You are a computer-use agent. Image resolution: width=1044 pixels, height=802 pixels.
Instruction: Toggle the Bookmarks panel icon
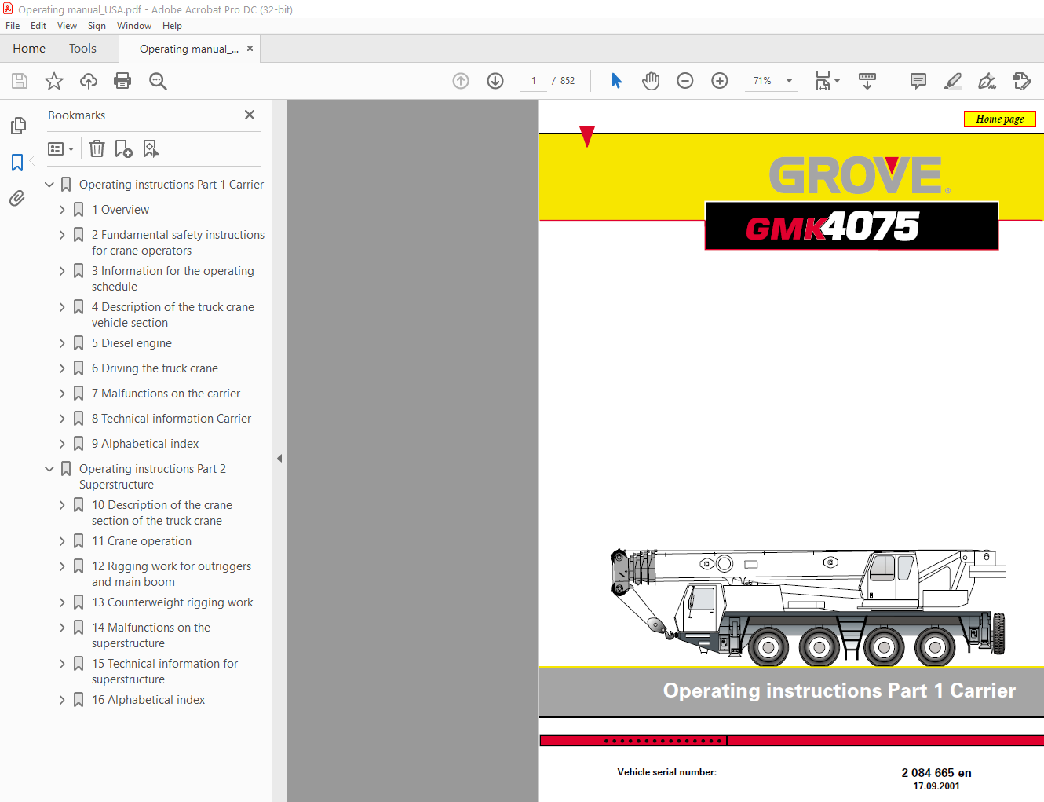17,163
